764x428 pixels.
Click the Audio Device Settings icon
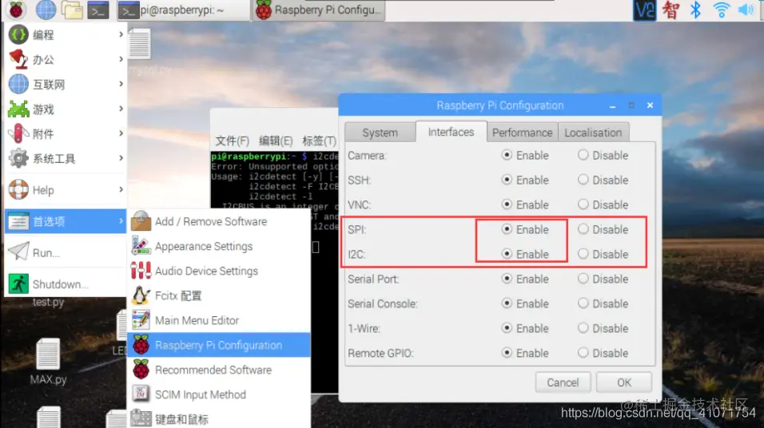click(141, 271)
